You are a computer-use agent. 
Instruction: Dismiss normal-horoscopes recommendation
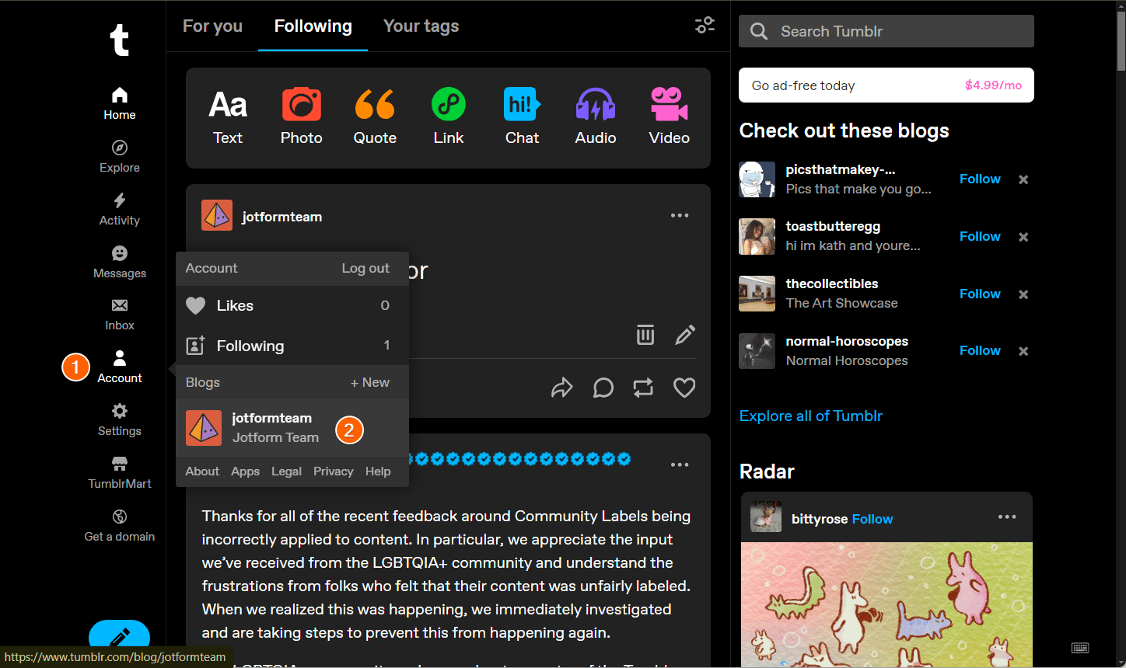coord(1023,351)
